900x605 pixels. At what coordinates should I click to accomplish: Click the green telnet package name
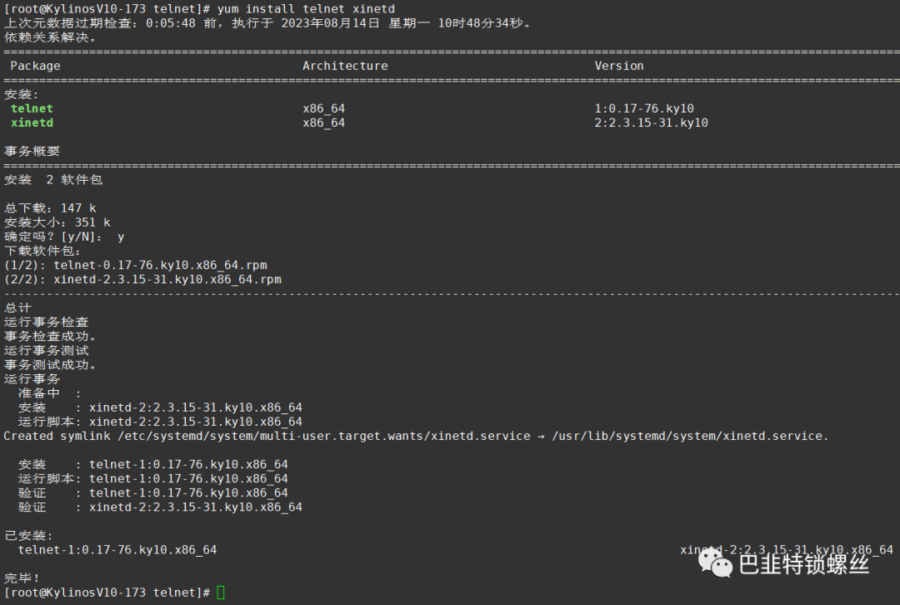pyautogui.click(x=32, y=108)
